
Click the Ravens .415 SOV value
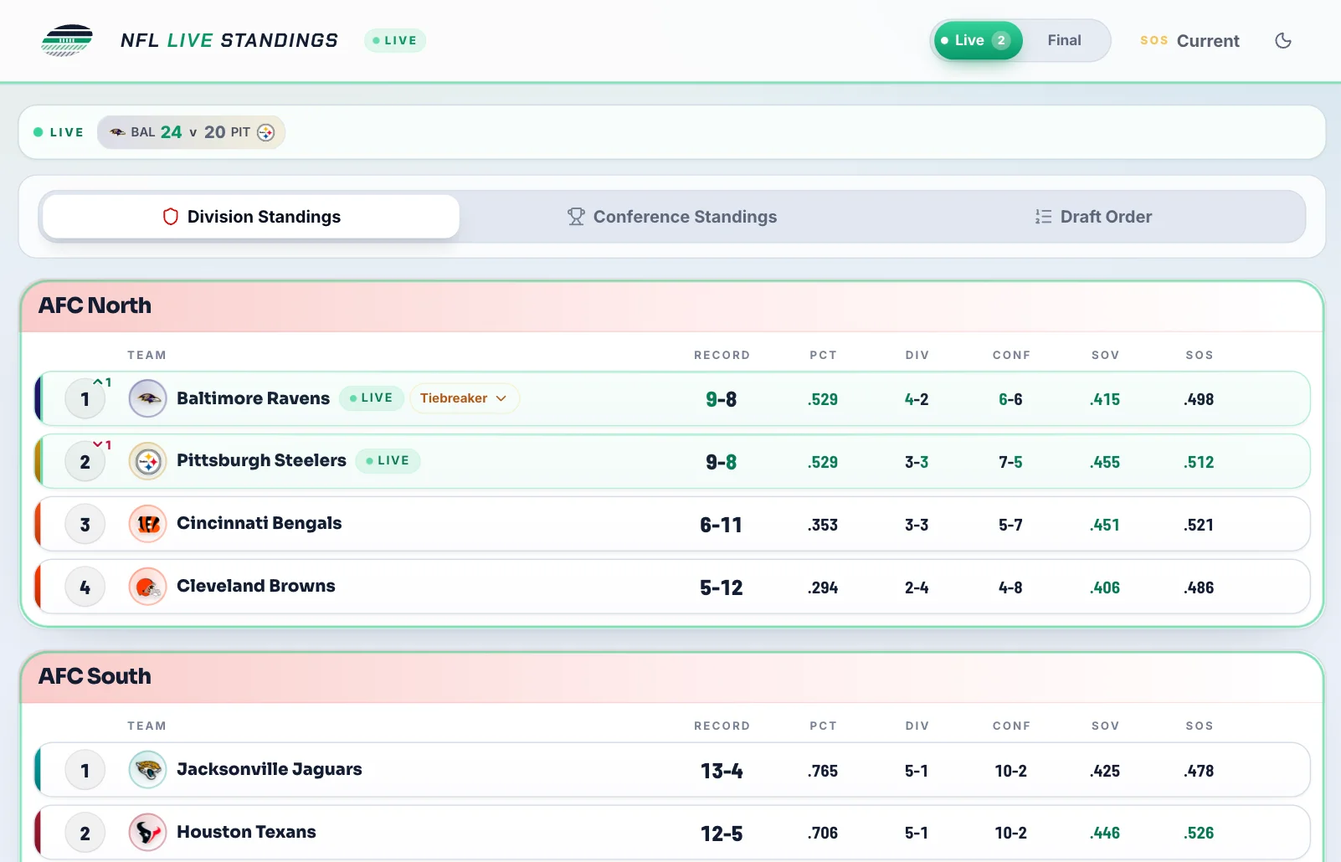coord(1105,399)
